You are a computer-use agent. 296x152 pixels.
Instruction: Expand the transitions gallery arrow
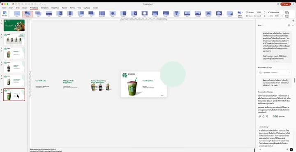[x=236, y=14]
